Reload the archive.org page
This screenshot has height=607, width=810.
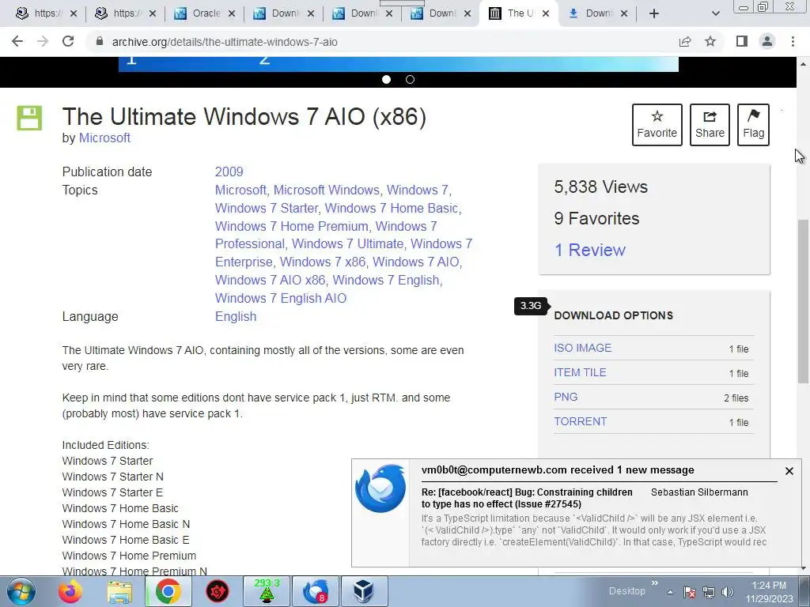coord(68,41)
